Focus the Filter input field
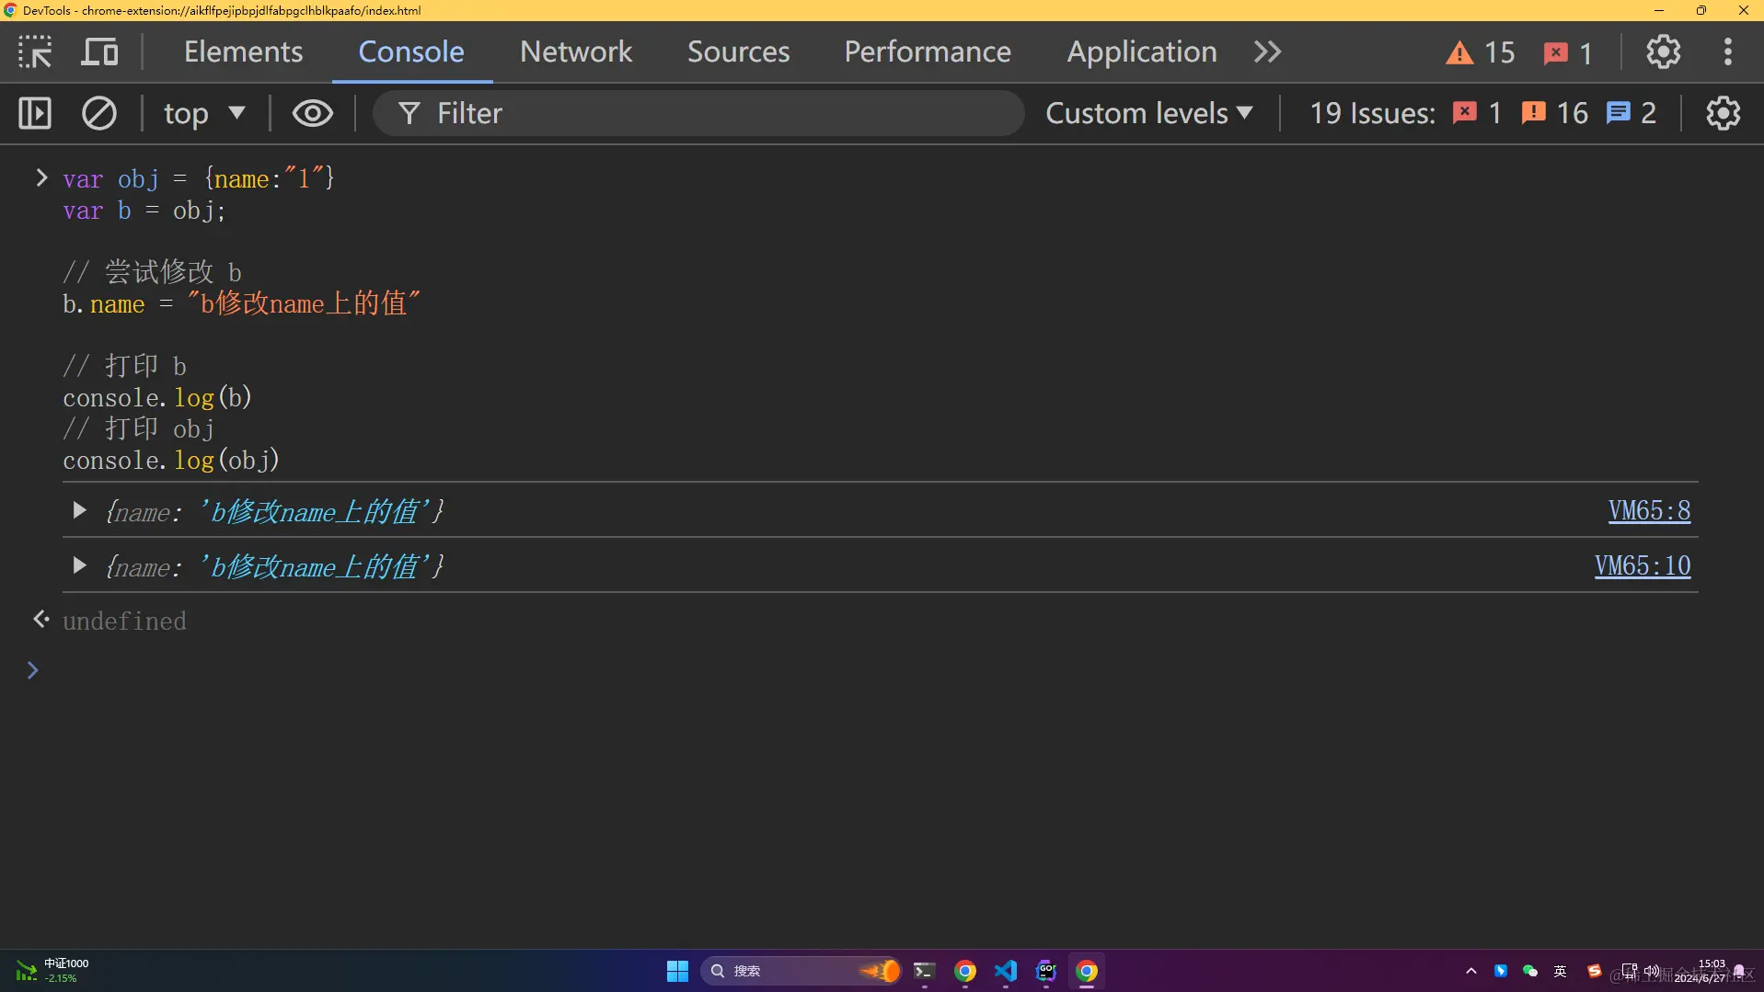Image resolution: width=1764 pixels, height=992 pixels. point(698,113)
